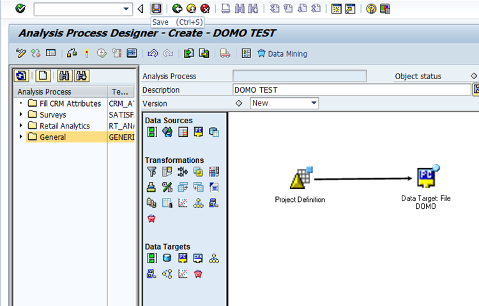The height and width of the screenshot is (306, 479).
Task: Click the blue cylinder data target icon
Action: [x=167, y=258]
